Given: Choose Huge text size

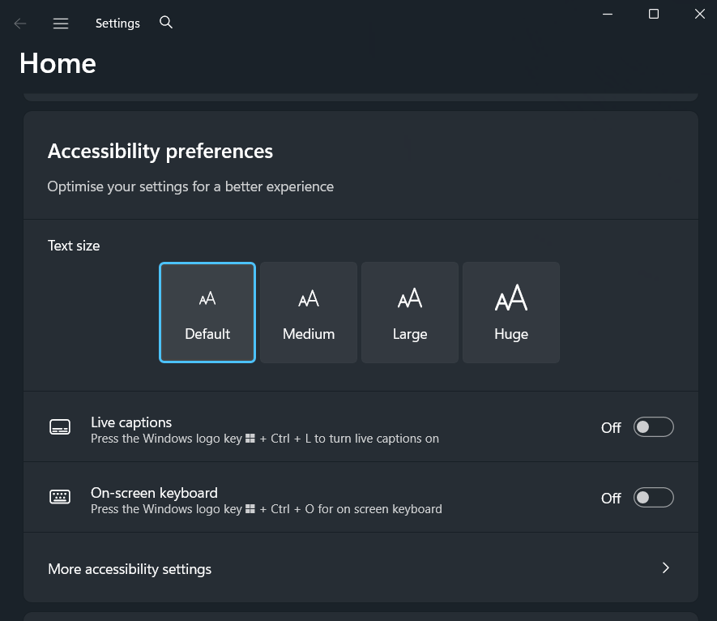Looking at the screenshot, I should (511, 313).
